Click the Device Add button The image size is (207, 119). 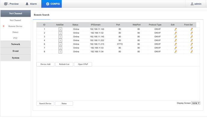pos(45,64)
